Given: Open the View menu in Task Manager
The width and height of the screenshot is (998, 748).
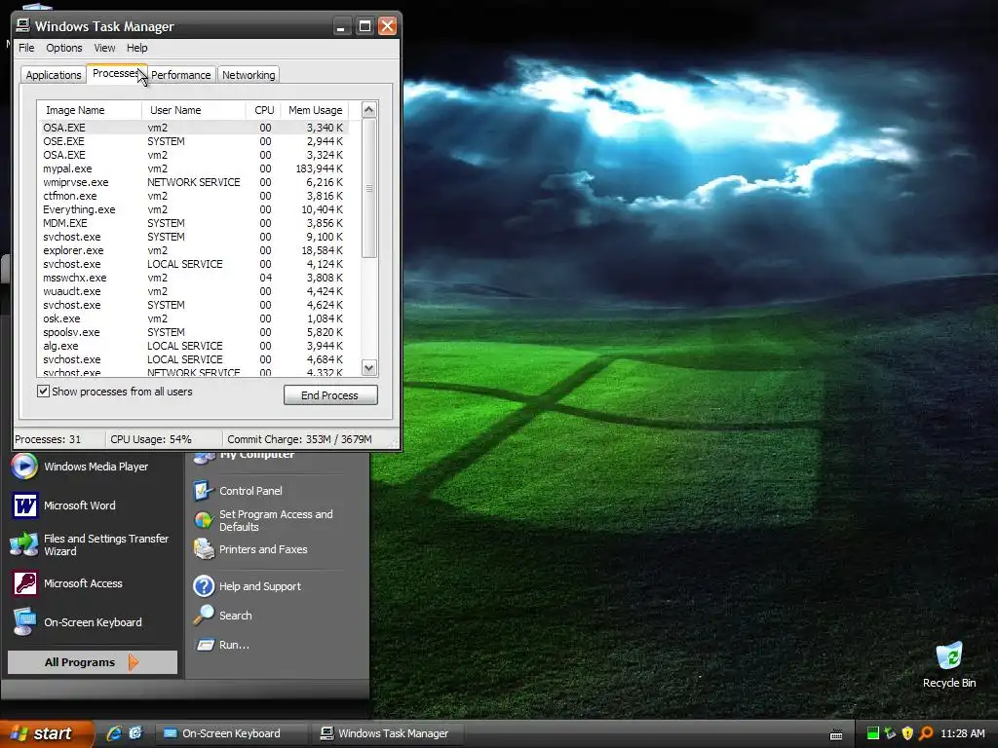Looking at the screenshot, I should [104, 48].
